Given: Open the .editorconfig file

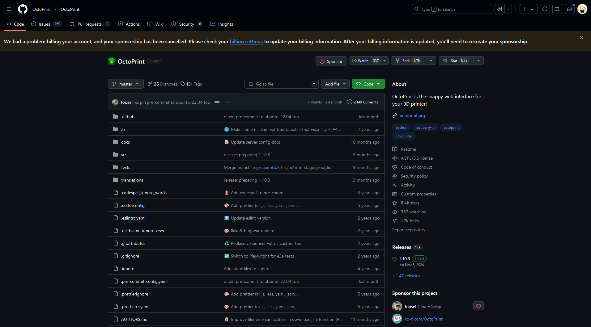Looking at the screenshot, I should [x=133, y=205].
